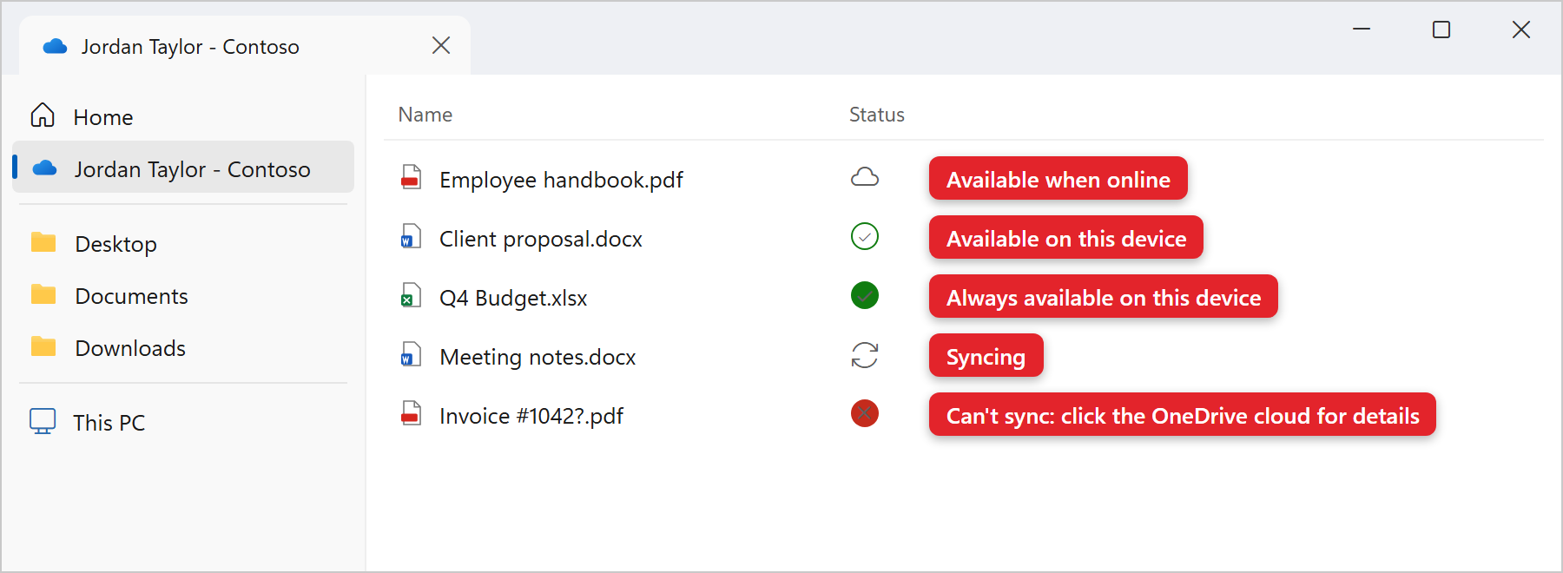
Task: Open Jordan Taylor - Contoso in the sidebar
Action: 183,167
